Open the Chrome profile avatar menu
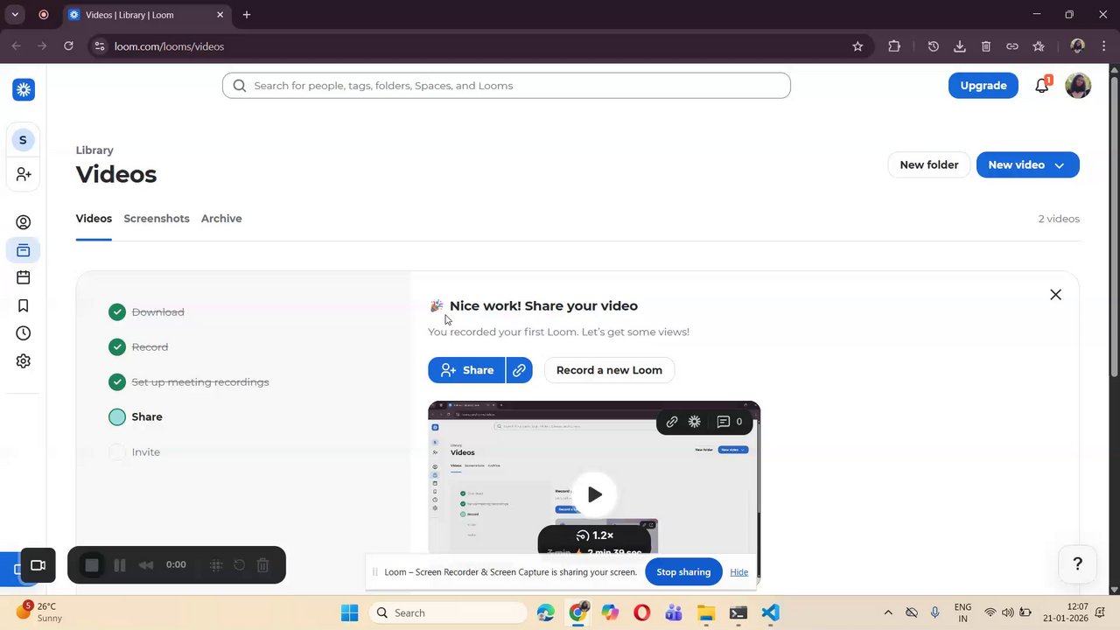1120x630 pixels. coord(1077,46)
